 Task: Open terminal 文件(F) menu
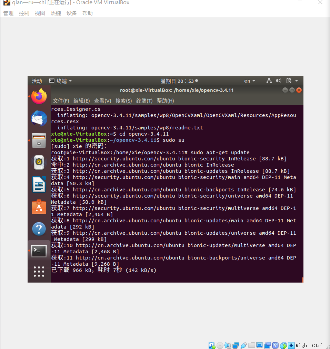click(61, 101)
